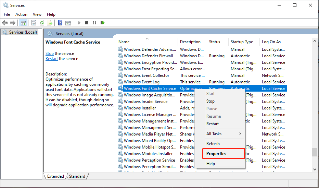The image size is (319, 188).
Task: Click the Export List toolbar icon
Action: click(50, 23)
